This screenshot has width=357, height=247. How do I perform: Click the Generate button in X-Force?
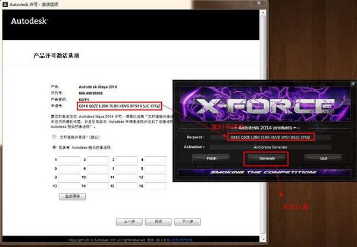(x=267, y=159)
